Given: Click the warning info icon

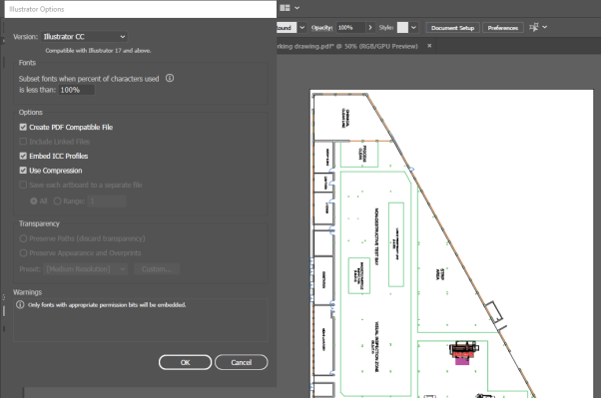Looking at the screenshot, I should point(20,305).
